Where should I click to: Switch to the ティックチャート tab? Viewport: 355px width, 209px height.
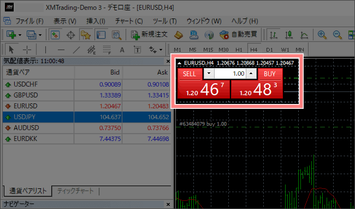pos(75,191)
